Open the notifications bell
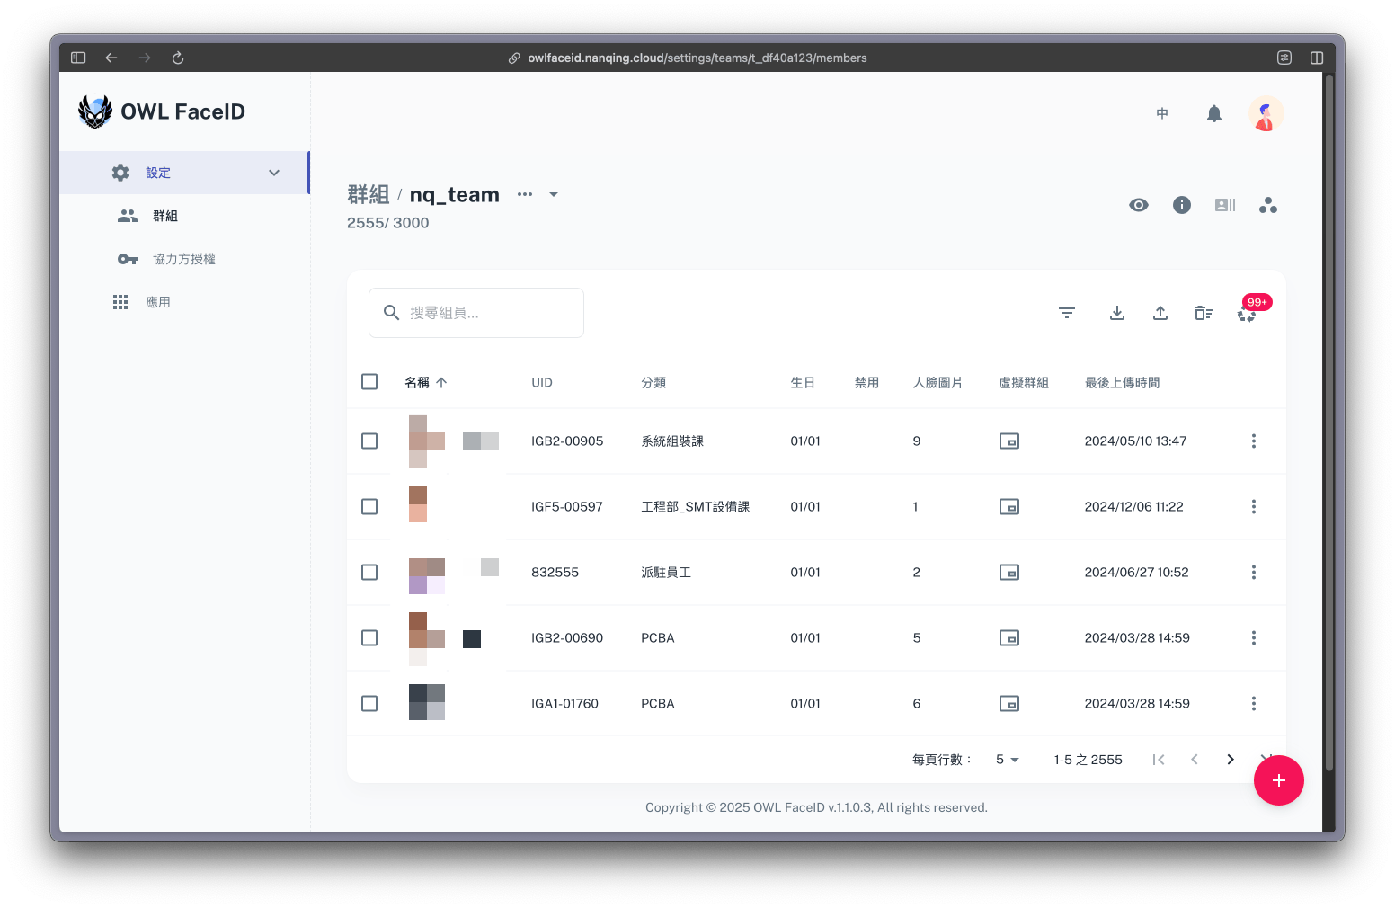 [1213, 113]
